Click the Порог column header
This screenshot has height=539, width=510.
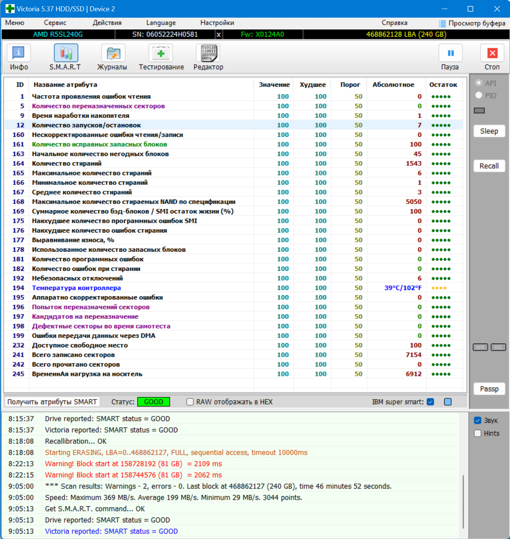350,85
